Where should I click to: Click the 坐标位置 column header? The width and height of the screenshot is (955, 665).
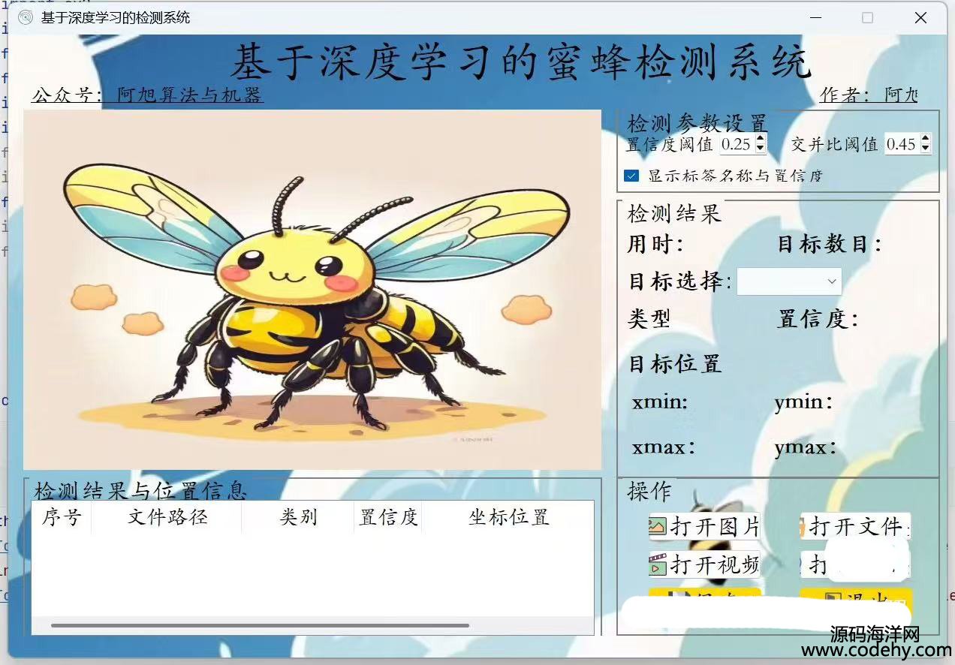point(508,517)
